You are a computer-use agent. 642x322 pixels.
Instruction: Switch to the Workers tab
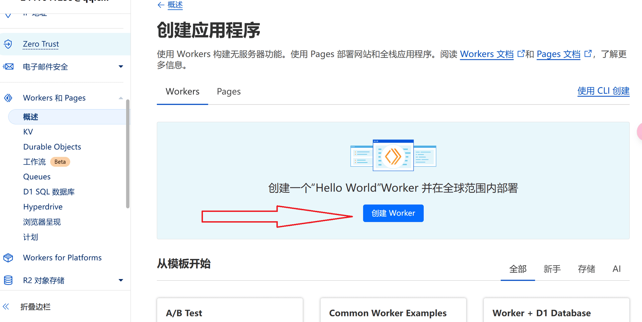coord(183,91)
